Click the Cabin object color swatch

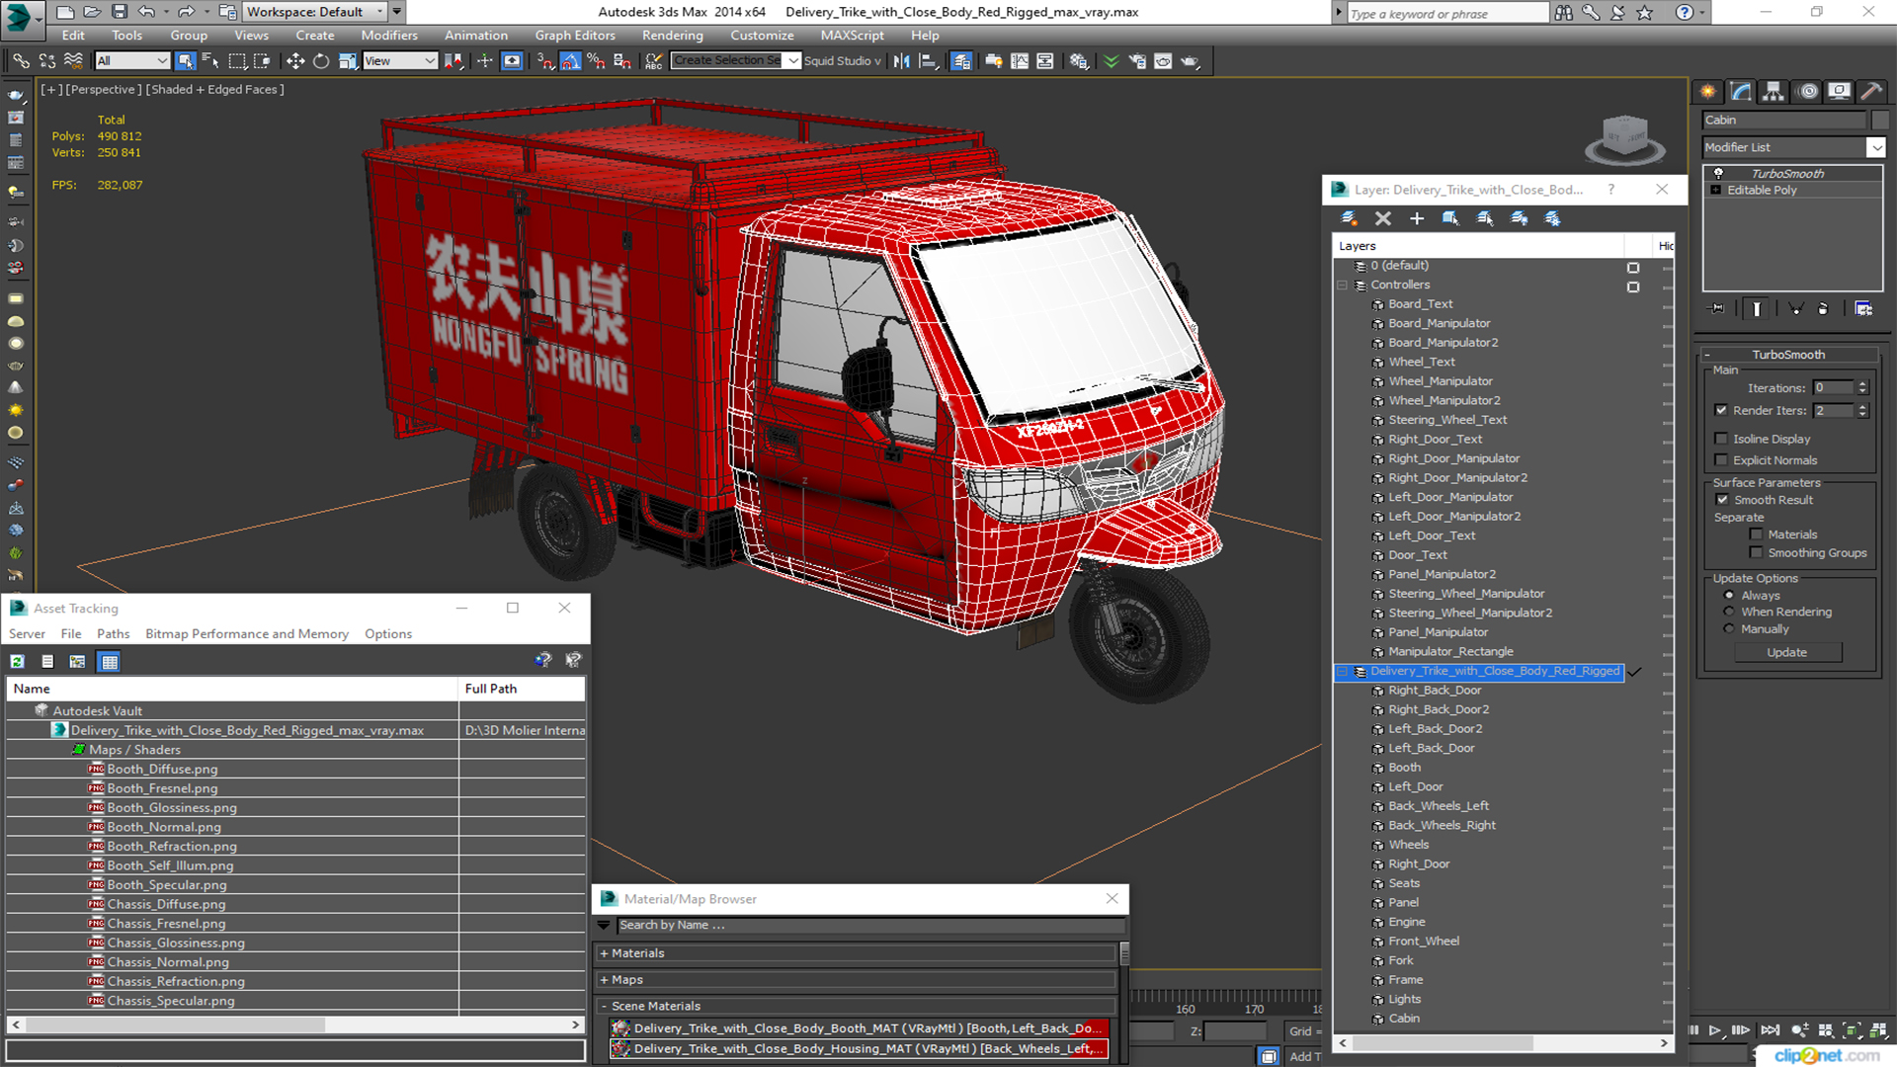(1879, 121)
